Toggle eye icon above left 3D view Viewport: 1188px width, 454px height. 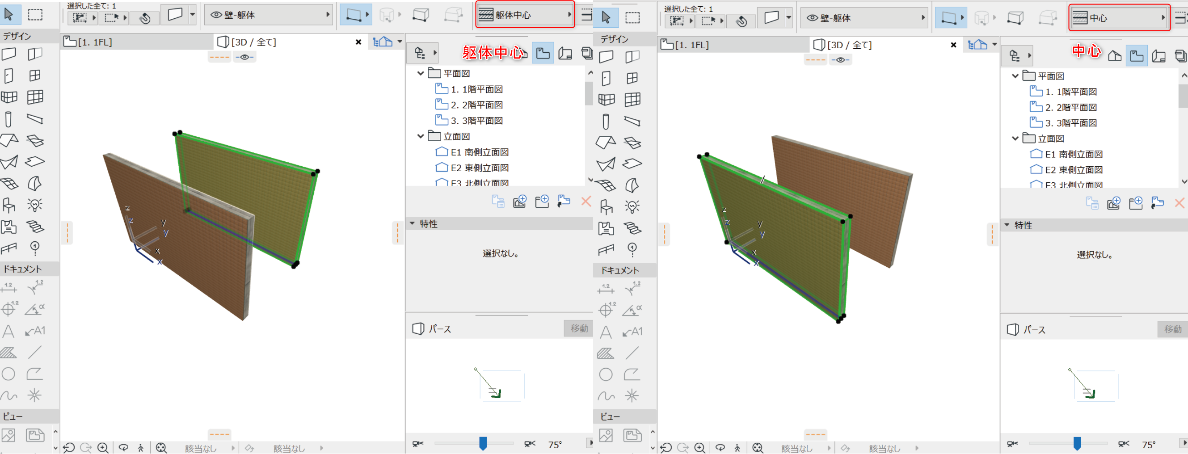[244, 57]
